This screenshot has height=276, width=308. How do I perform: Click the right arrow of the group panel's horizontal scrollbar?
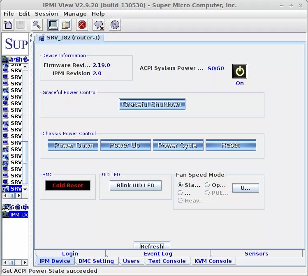(25, 262)
